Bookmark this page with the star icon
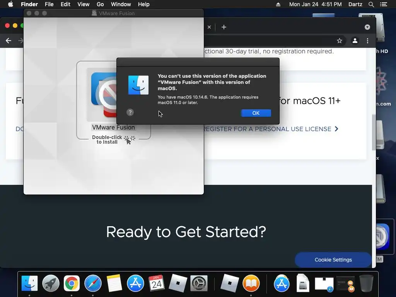The height and width of the screenshot is (297, 396). (340, 41)
